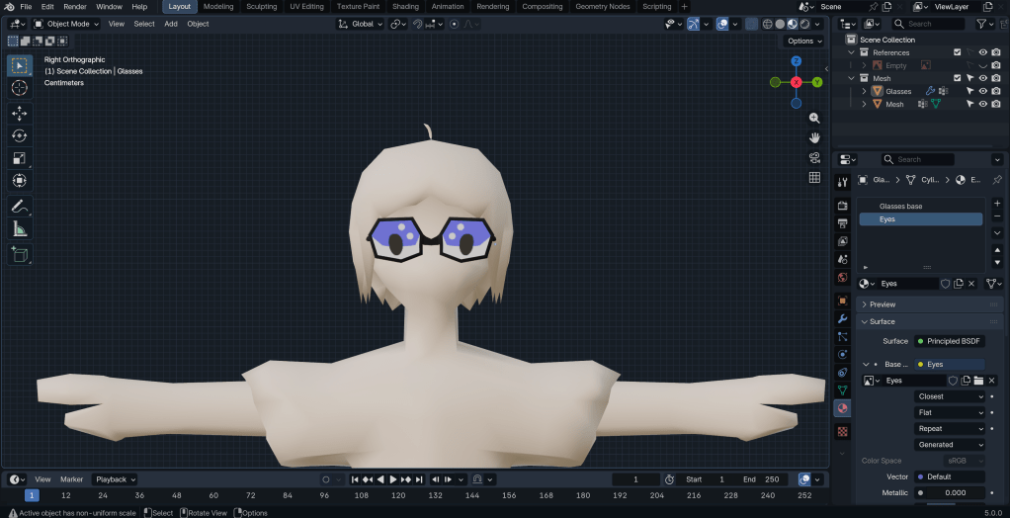
Task: Select the Rotate tool
Action: tap(19, 136)
